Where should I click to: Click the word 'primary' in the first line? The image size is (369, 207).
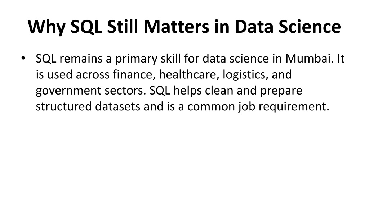[x=136, y=59]
